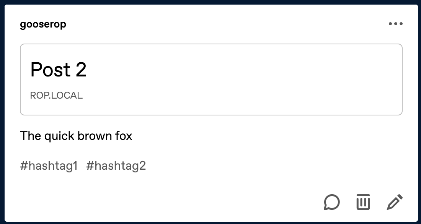Open the Post 2 link title
421x224 pixels.
(x=59, y=70)
